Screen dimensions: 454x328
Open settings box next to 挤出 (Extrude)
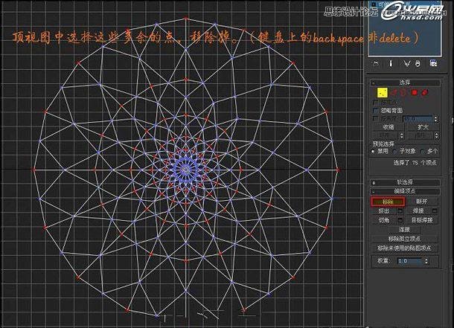tap(400, 211)
